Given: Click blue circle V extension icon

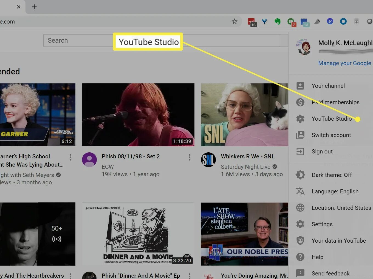Looking at the screenshot, I should 330,21.
